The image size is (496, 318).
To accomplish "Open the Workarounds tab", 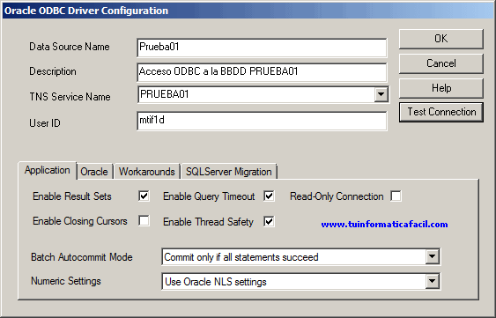I will click(147, 172).
